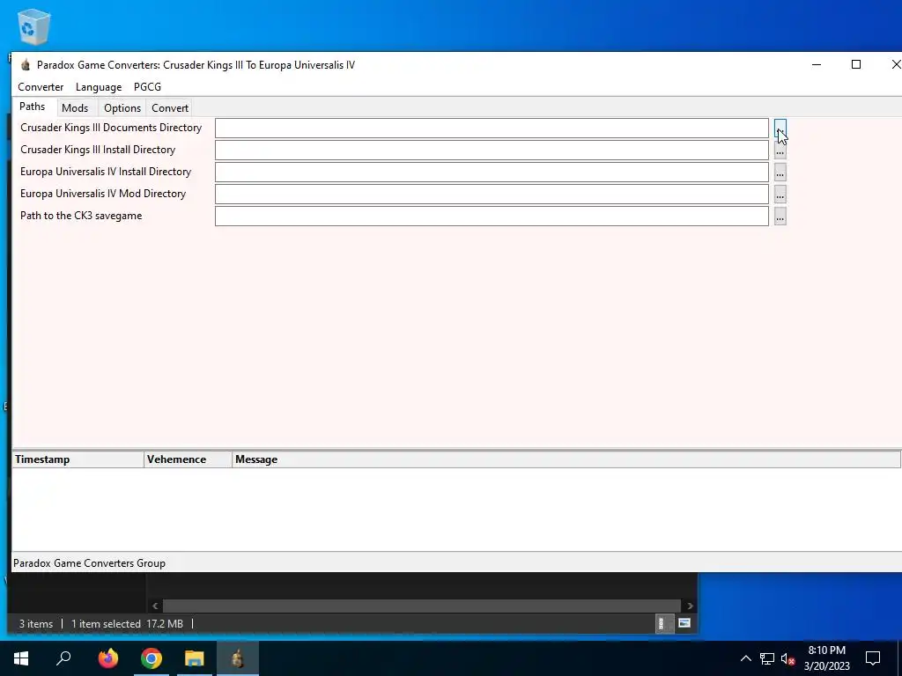The image size is (902, 676).
Task: Click the Path to the CK3 savegame label
Action: click(x=81, y=216)
